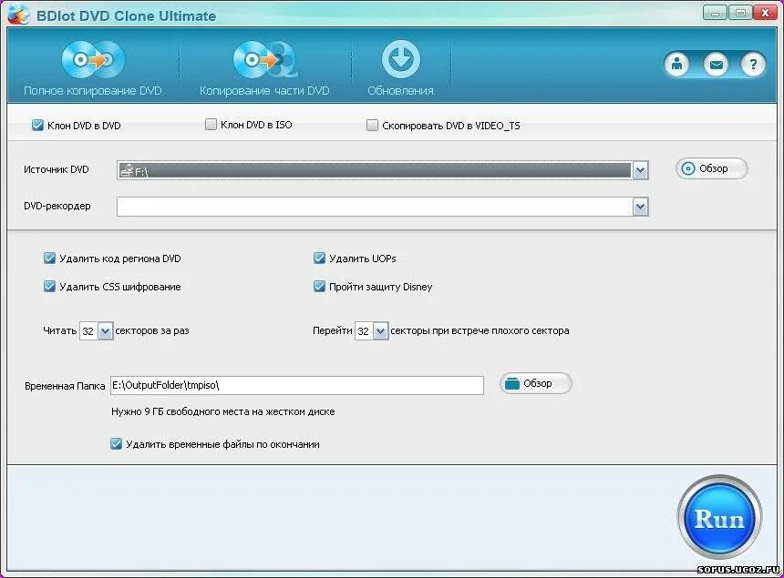Image resolution: width=784 pixels, height=578 pixels.
Task: Check Скопировать DVD в VIDEO_TS option
Action: 372,126
